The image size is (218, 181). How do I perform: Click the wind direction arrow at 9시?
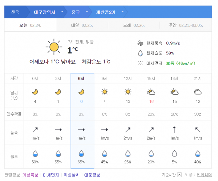coord(105,130)
